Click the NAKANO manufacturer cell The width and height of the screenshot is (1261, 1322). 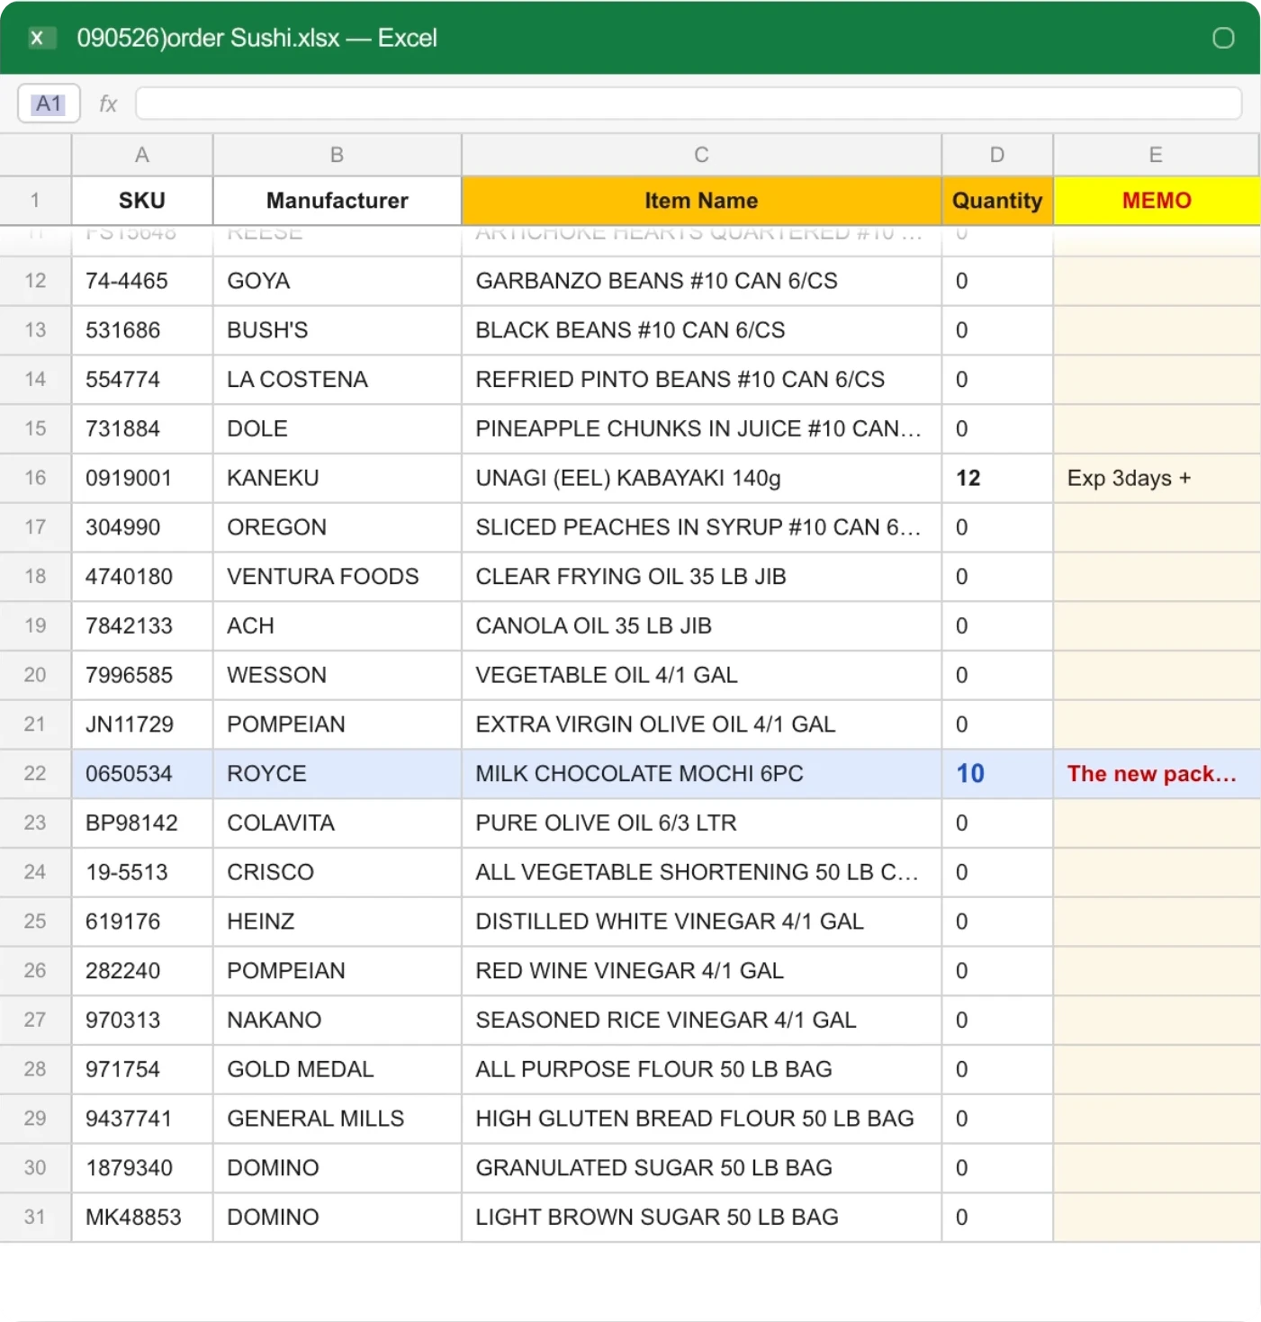pos(338,1021)
